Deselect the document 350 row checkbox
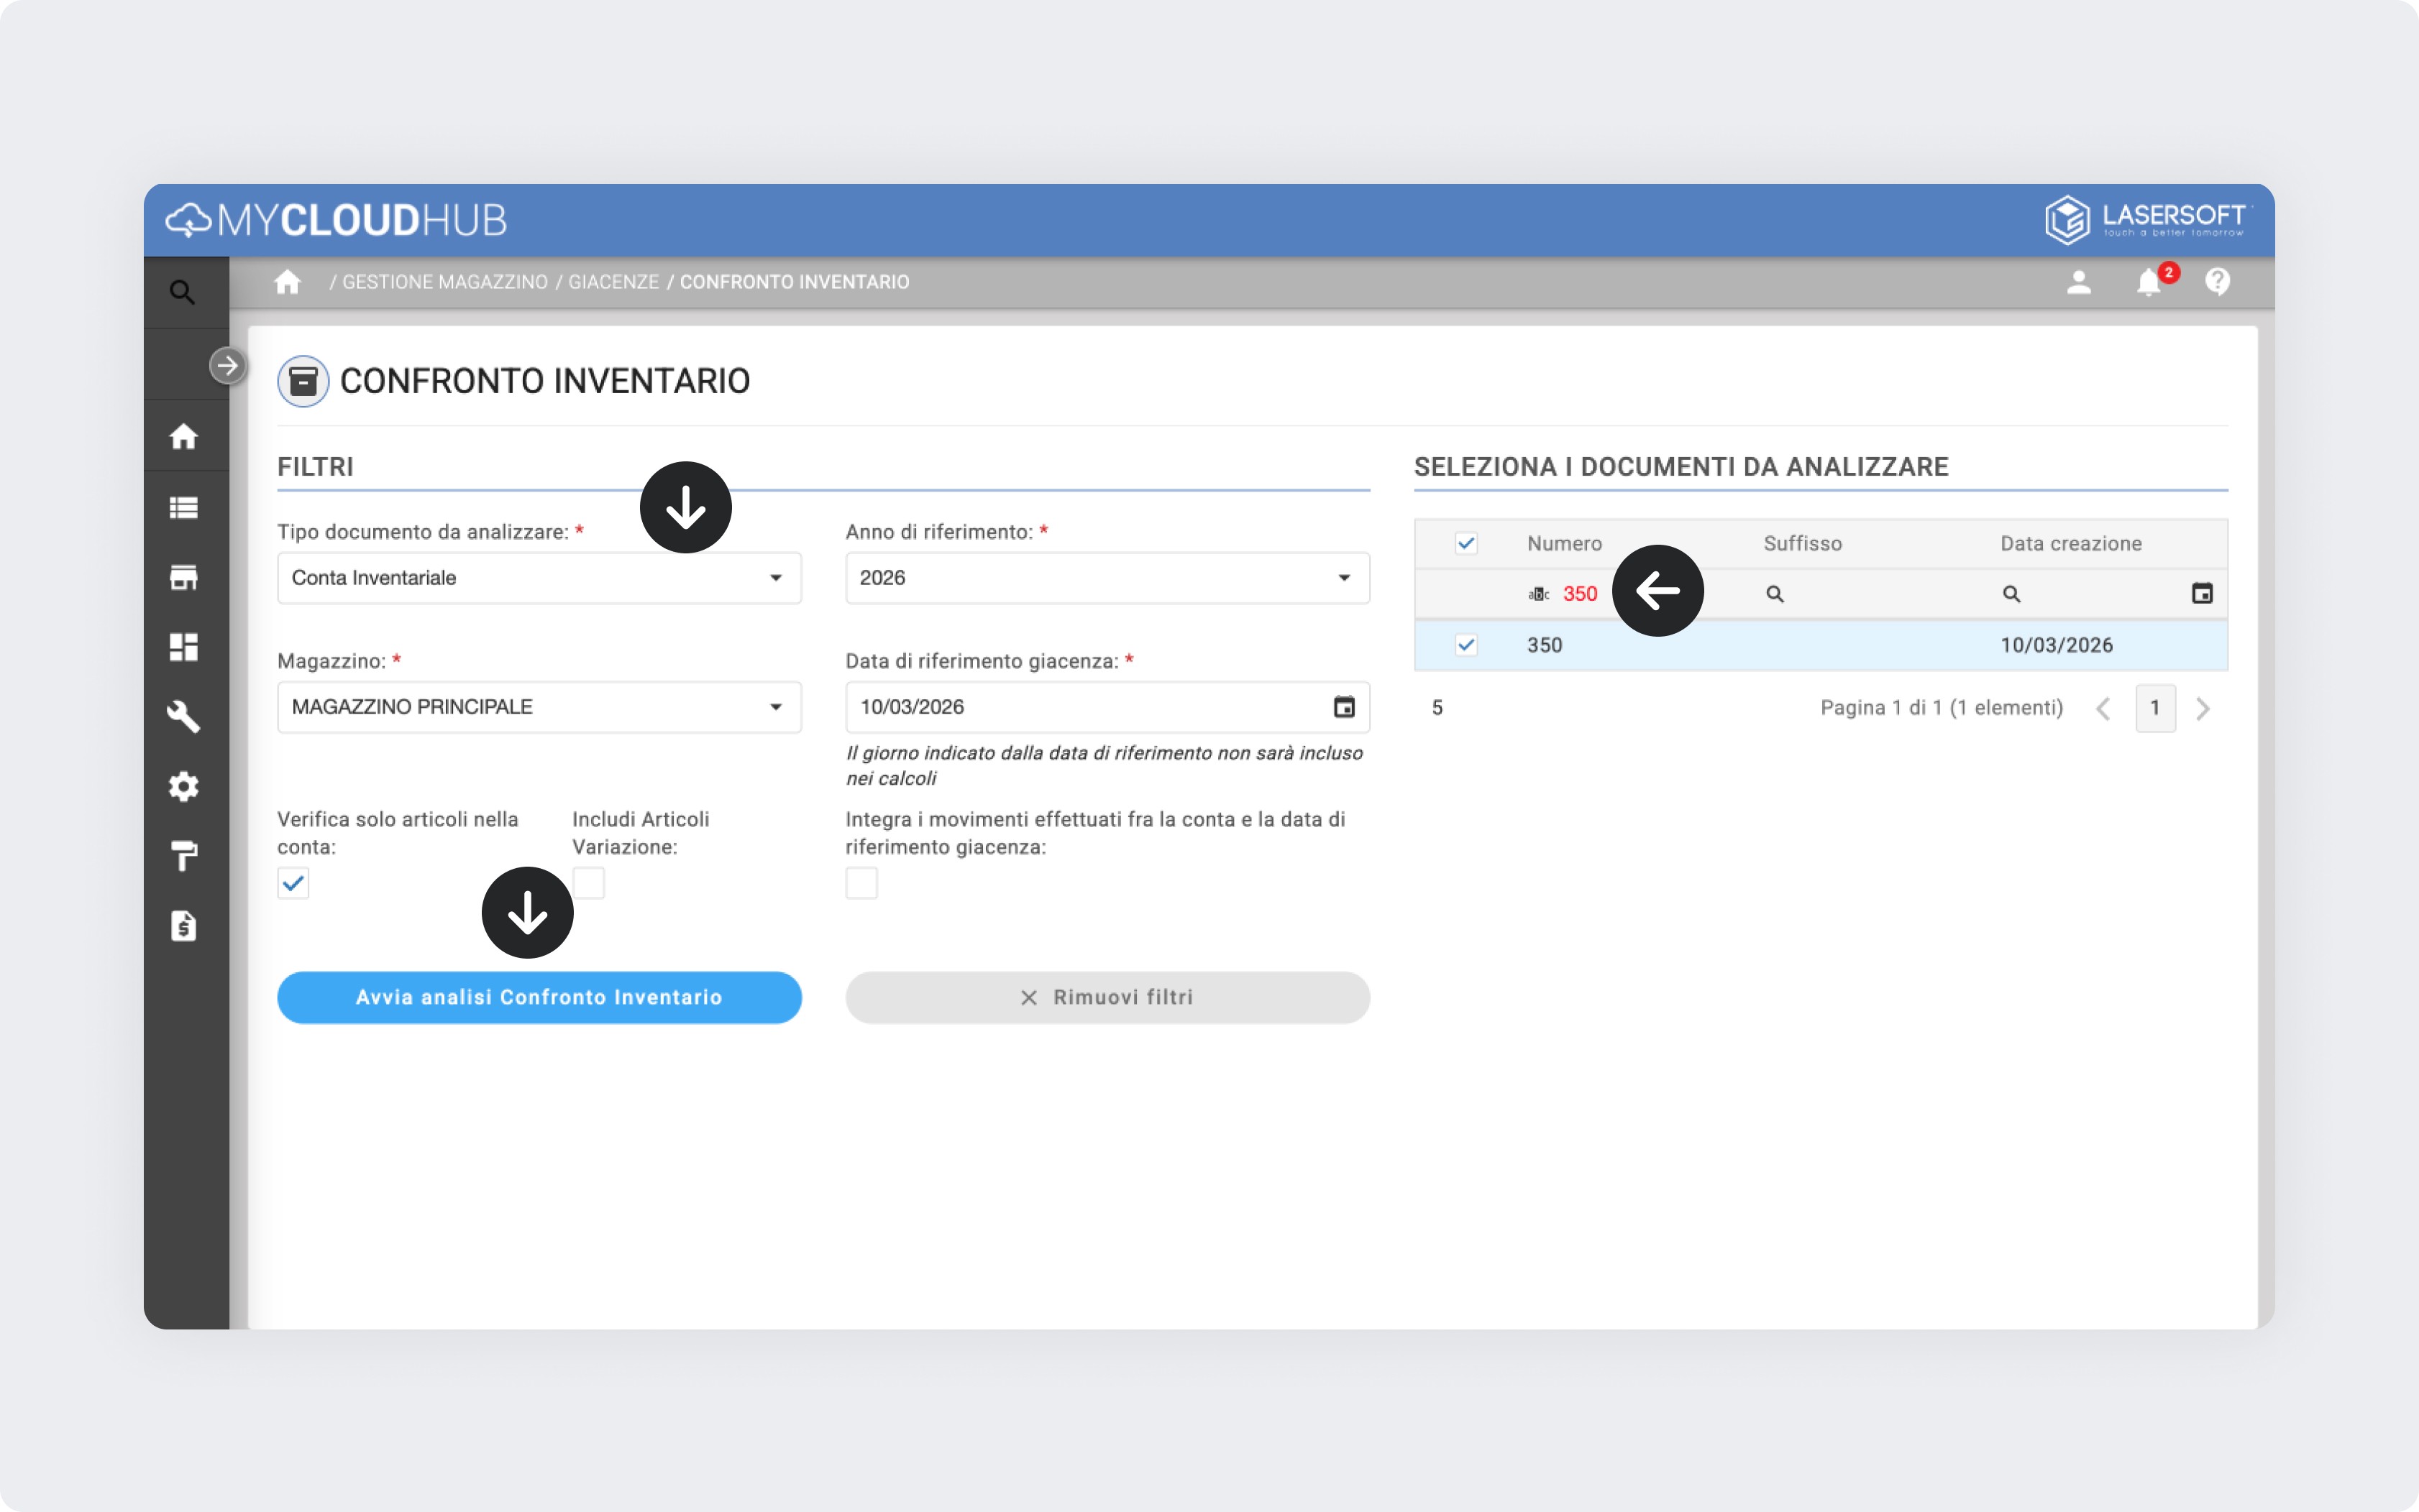Image resolution: width=2419 pixels, height=1512 pixels. 1465,645
